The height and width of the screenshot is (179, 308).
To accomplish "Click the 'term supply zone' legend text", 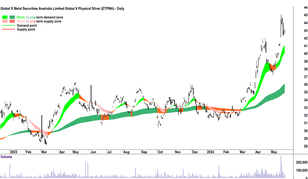I will coord(49,21).
